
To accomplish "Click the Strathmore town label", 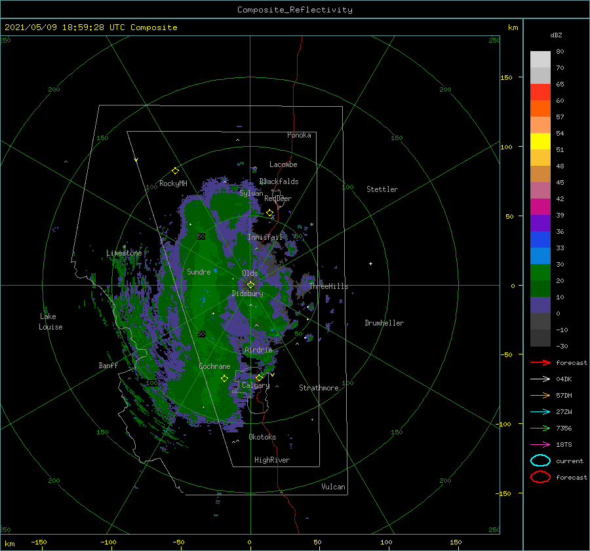I will coord(319,388).
